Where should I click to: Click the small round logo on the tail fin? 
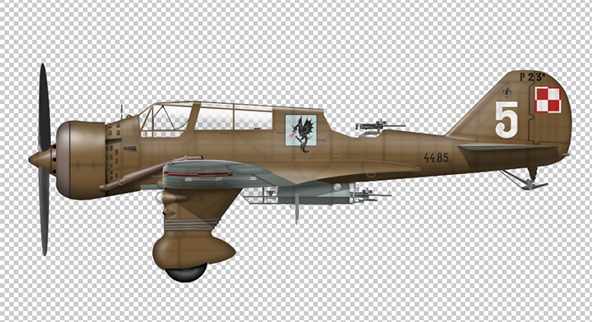[x=507, y=92]
